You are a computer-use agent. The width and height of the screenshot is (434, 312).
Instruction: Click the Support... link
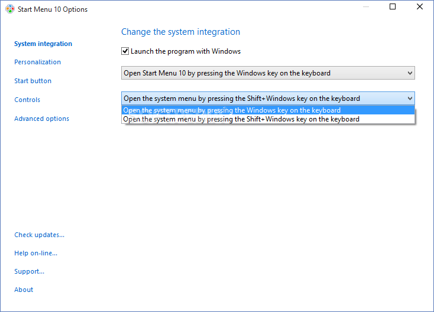point(30,271)
